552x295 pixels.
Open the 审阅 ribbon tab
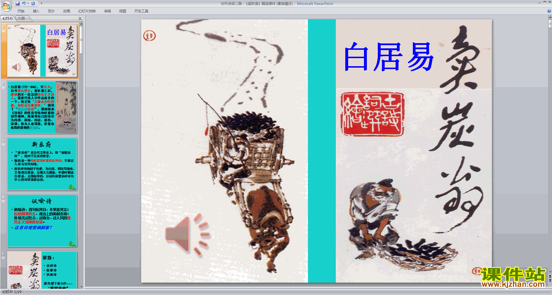point(108,11)
